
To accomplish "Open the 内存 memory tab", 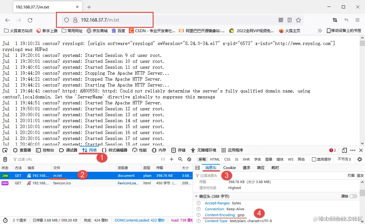I will click(x=159, y=150).
